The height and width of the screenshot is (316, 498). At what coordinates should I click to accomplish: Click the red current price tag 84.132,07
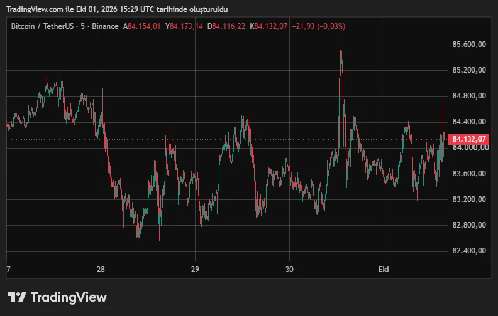(x=468, y=139)
